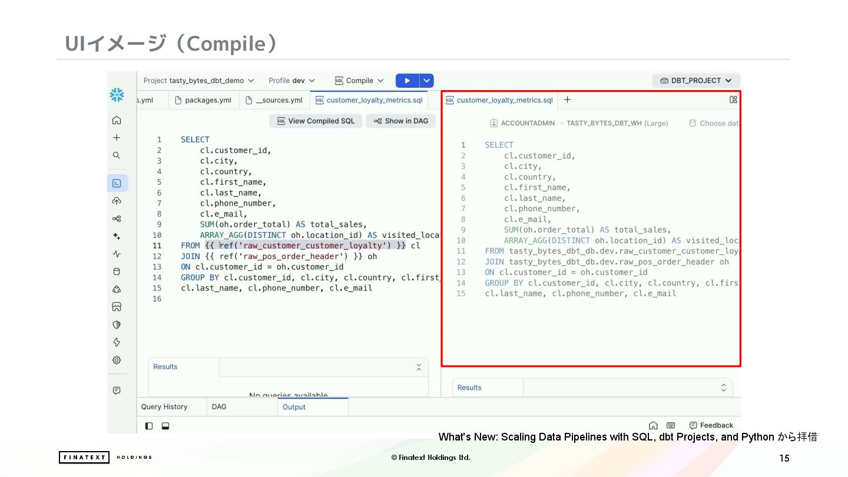The height and width of the screenshot is (477, 848).
Task: Run with the blue play button
Action: coord(407,81)
